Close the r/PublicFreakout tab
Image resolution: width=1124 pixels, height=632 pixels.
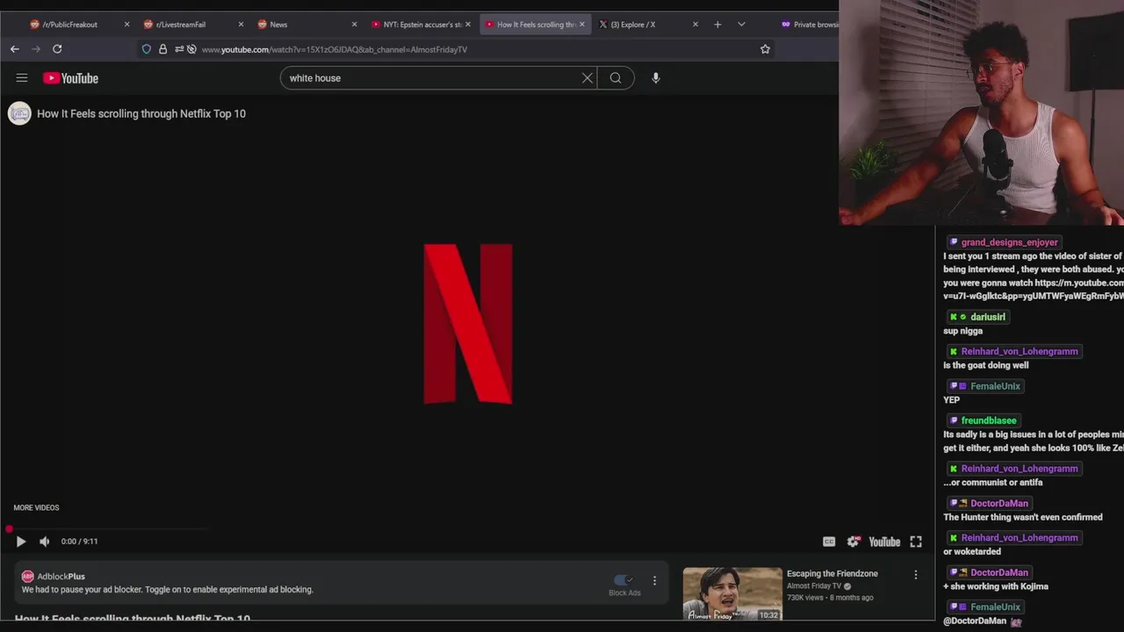126,25
